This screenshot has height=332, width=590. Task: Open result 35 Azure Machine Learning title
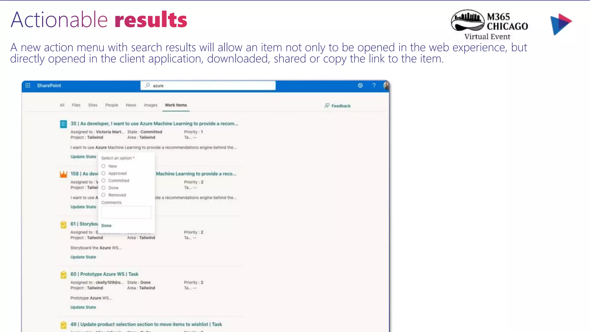[x=154, y=123]
